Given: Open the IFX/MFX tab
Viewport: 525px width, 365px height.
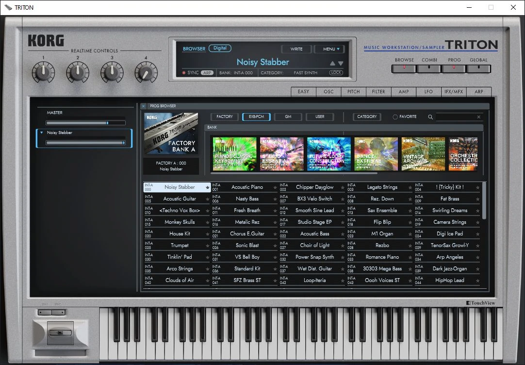Looking at the screenshot, I should [x=454, y=91].
